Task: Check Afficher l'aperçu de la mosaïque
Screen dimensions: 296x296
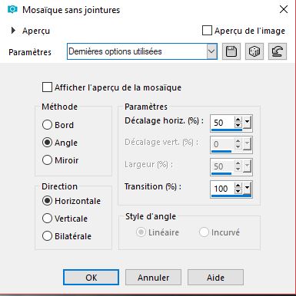Action: 47,87
